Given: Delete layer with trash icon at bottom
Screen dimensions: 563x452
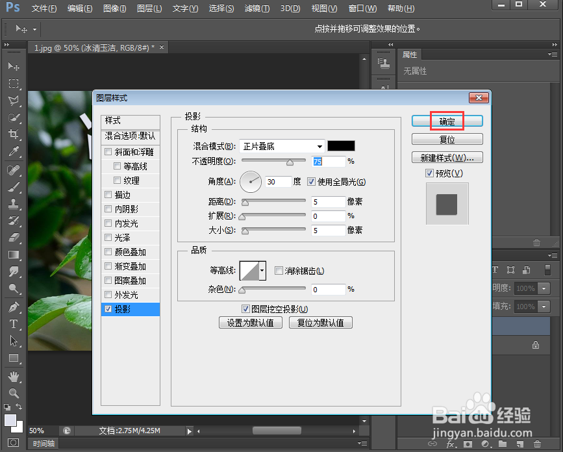Looking at the screenshot, I should pos(537,444).
